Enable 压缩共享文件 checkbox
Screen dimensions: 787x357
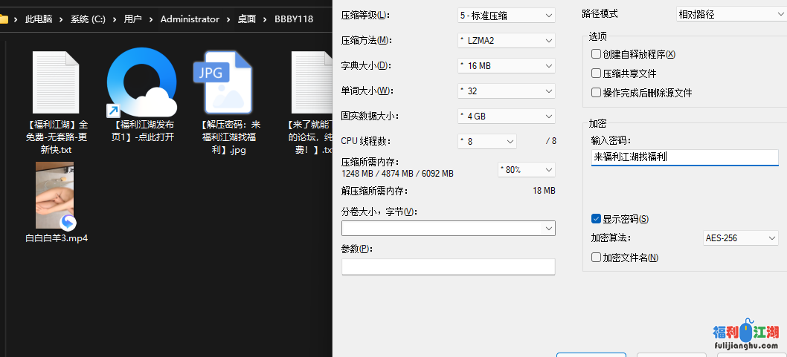click(596, 73)
